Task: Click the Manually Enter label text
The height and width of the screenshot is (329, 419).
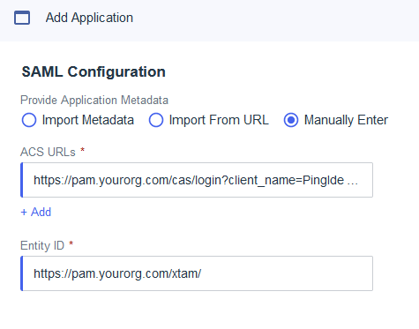Action: [346, 120]
